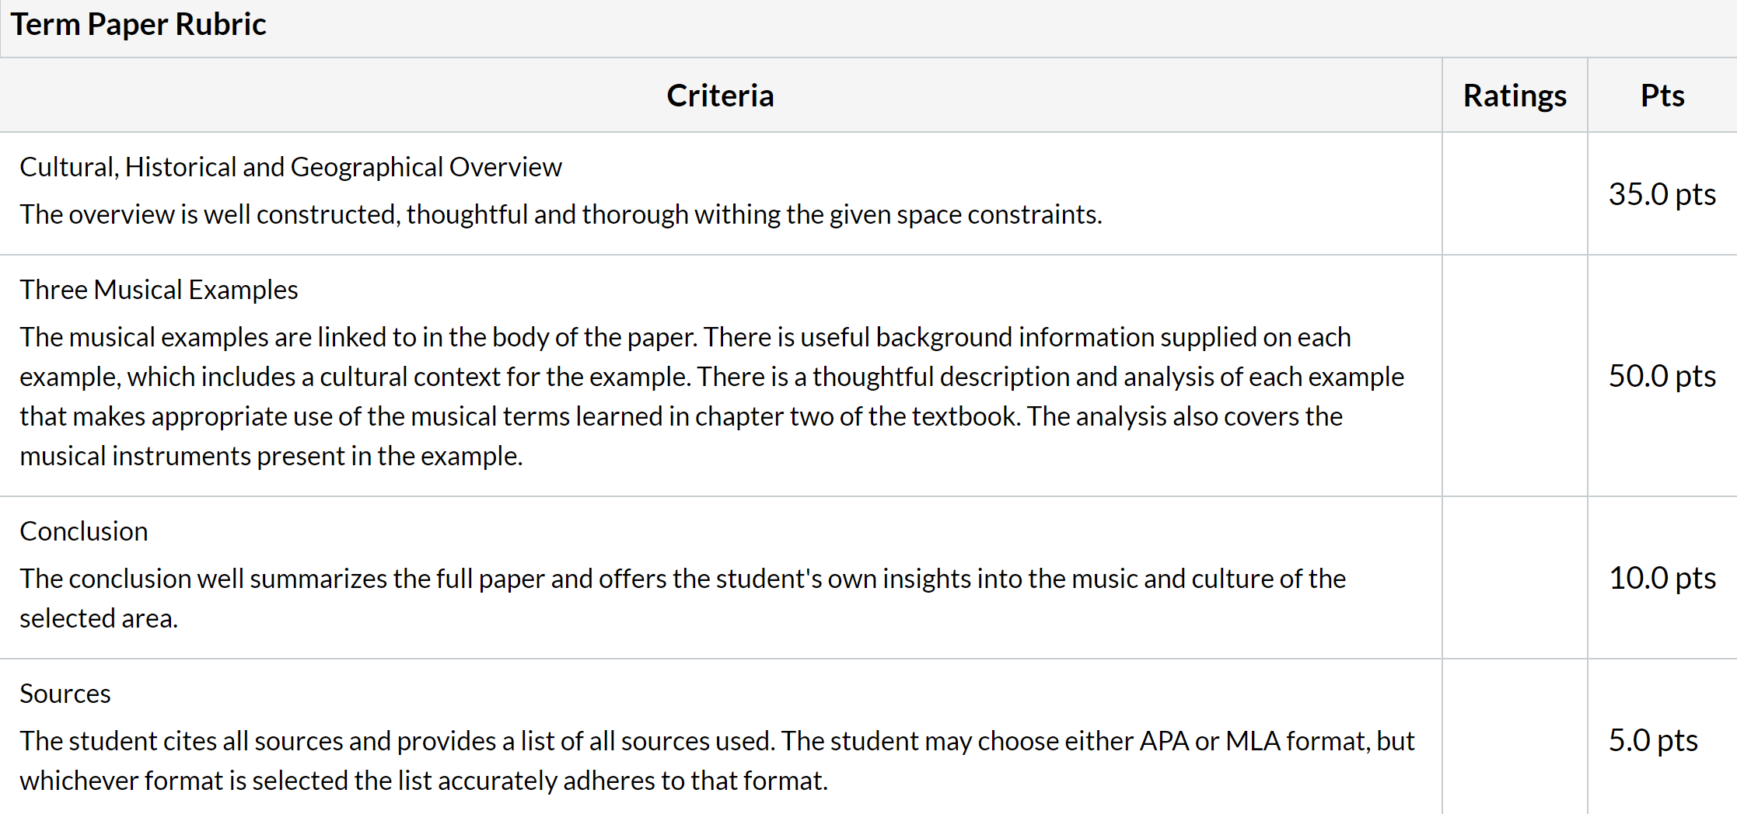
Task: Click the musical examples description paragraph
Action: 711,396
